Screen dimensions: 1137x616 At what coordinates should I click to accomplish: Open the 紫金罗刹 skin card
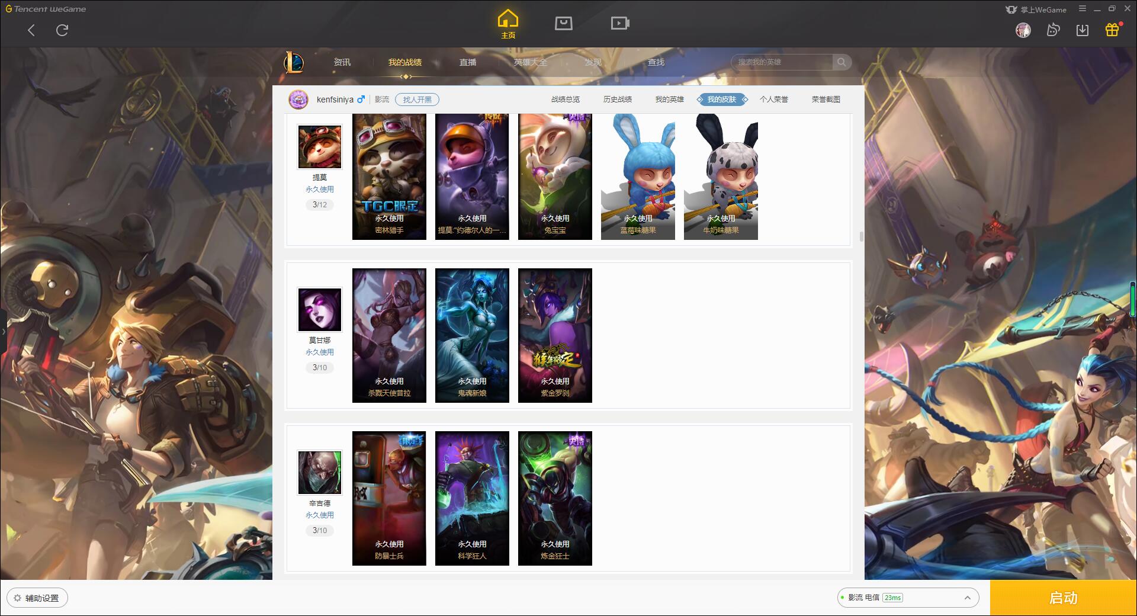pos(555,336)
